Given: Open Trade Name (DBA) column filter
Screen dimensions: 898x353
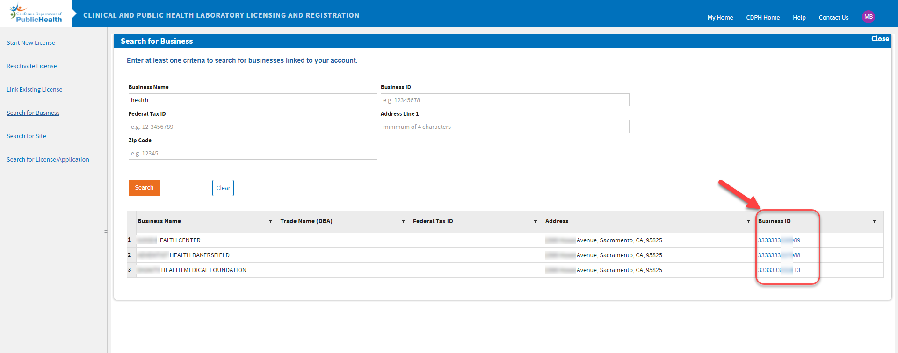Looking at the screenshot, I should pos(403,221).
